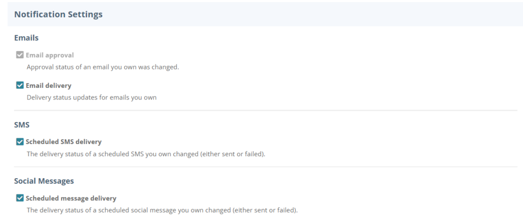Viewport: 523px width, 220px height.
Task: Click the SMS section heading
Action: [x=21, y=125]
